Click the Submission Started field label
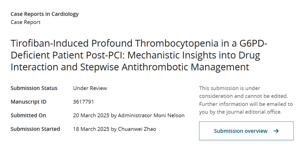The width and height of the screenshot is (303, 149). [x=35, y=129]
